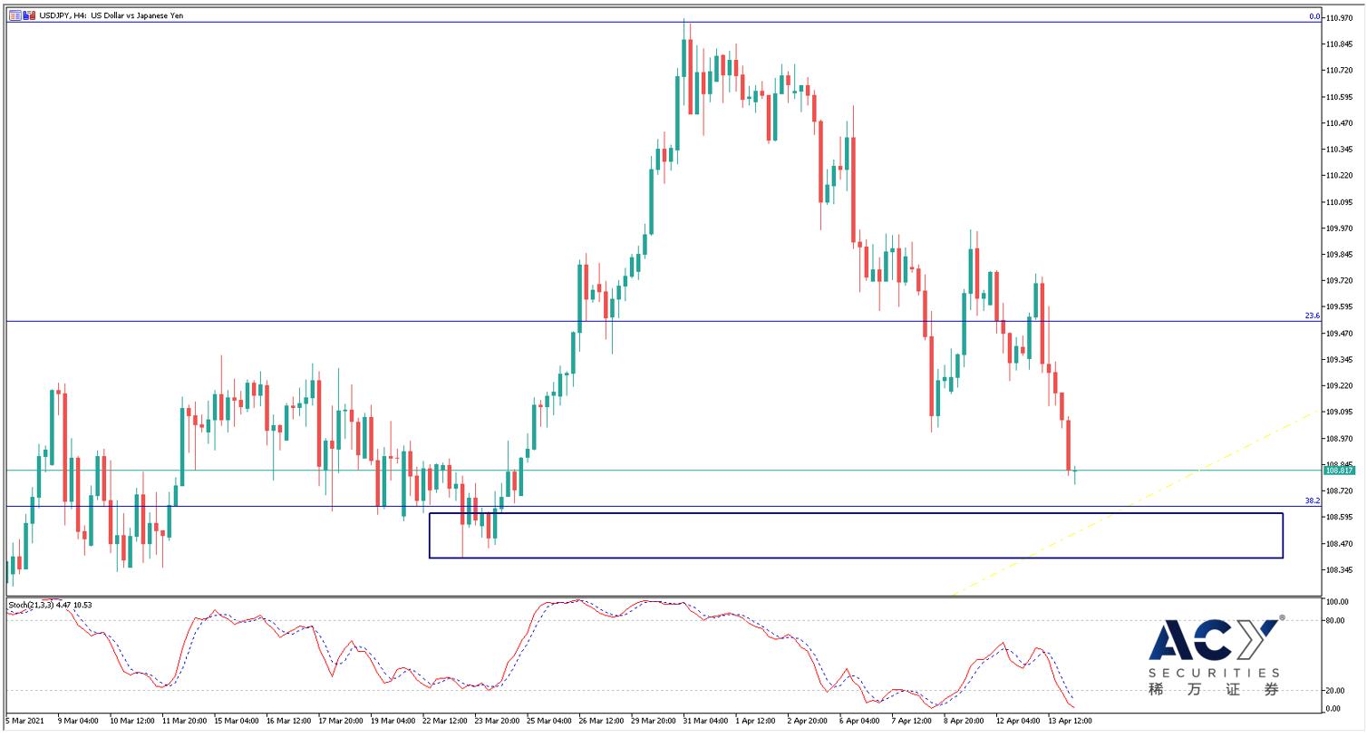The height and width of the screenshot is (738, 1367).
Task: Click the 108.970 price axis label
Action: click(1339, 439)
